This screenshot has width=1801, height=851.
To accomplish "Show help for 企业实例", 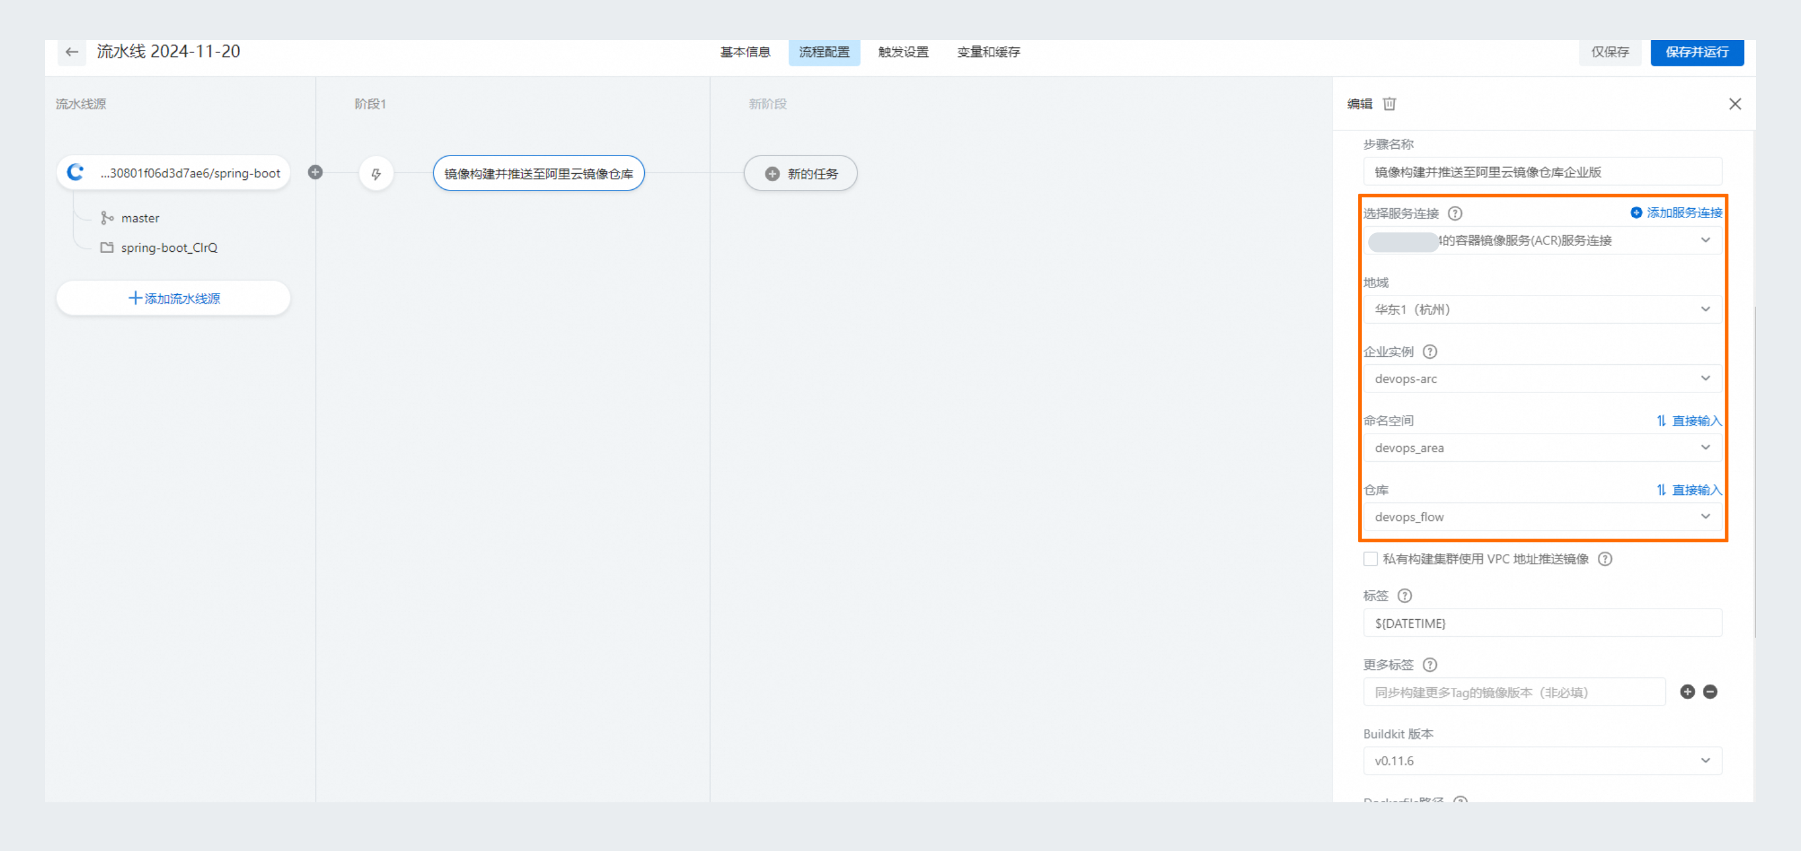I will (1430, 351).
